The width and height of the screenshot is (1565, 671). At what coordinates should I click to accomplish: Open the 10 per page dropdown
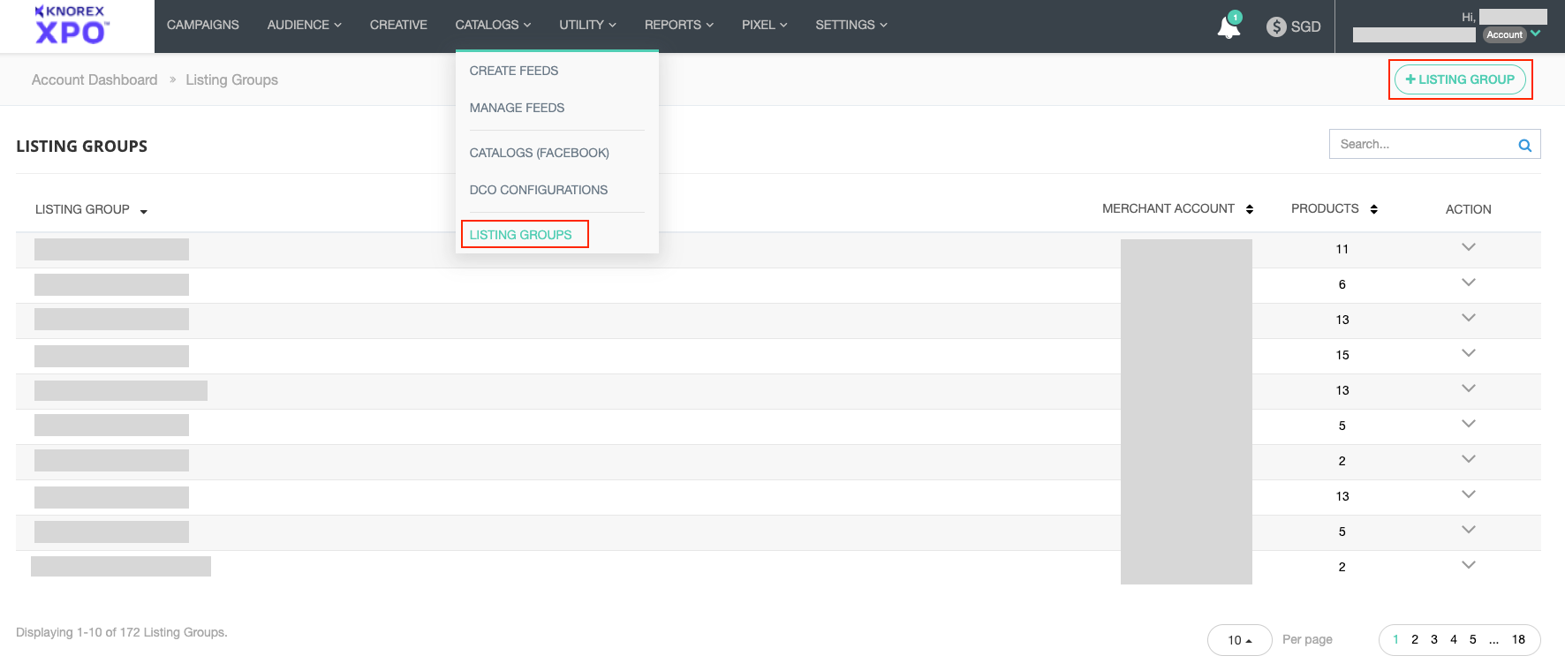(x=1239, y=640)
